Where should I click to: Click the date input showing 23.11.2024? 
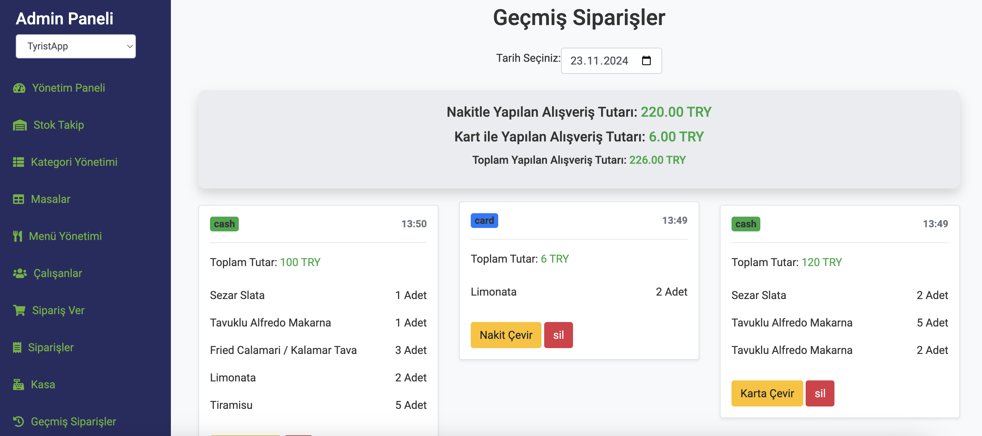tap(599, 61)
